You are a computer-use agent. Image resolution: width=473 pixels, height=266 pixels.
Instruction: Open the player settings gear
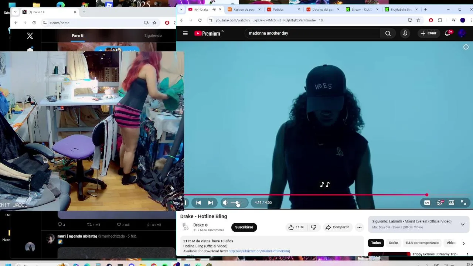pyautogui.click(x=439, y=202)
